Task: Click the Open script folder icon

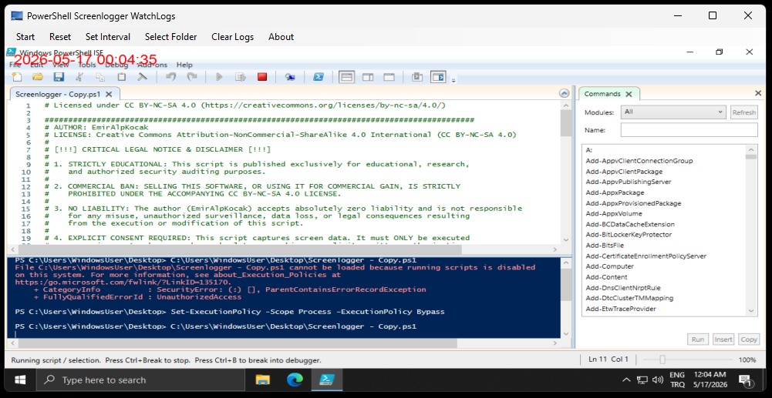Action: pyautogui.click(x=38, y=77)
